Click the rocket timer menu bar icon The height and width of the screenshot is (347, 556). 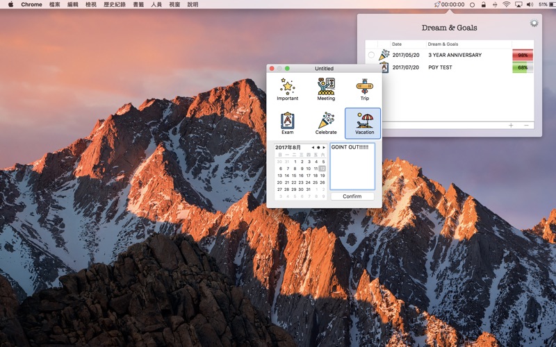436,4
